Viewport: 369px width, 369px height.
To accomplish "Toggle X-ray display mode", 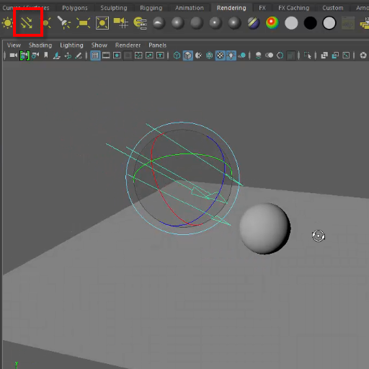I will 324,55.
